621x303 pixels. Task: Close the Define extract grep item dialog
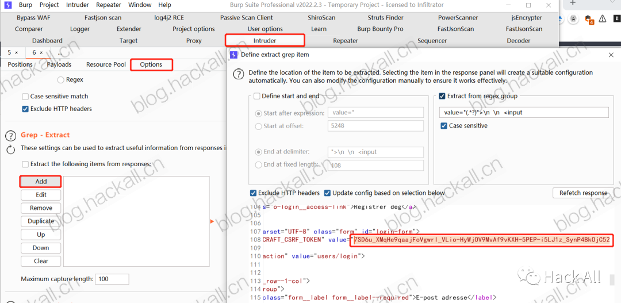611,55
